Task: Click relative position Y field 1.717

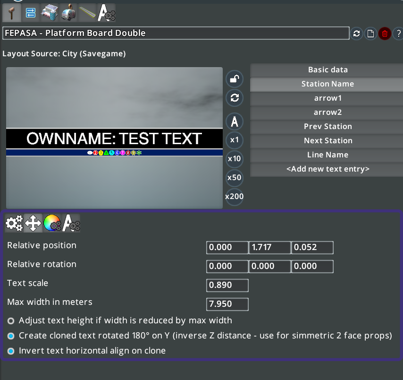Action: point(269,247)
